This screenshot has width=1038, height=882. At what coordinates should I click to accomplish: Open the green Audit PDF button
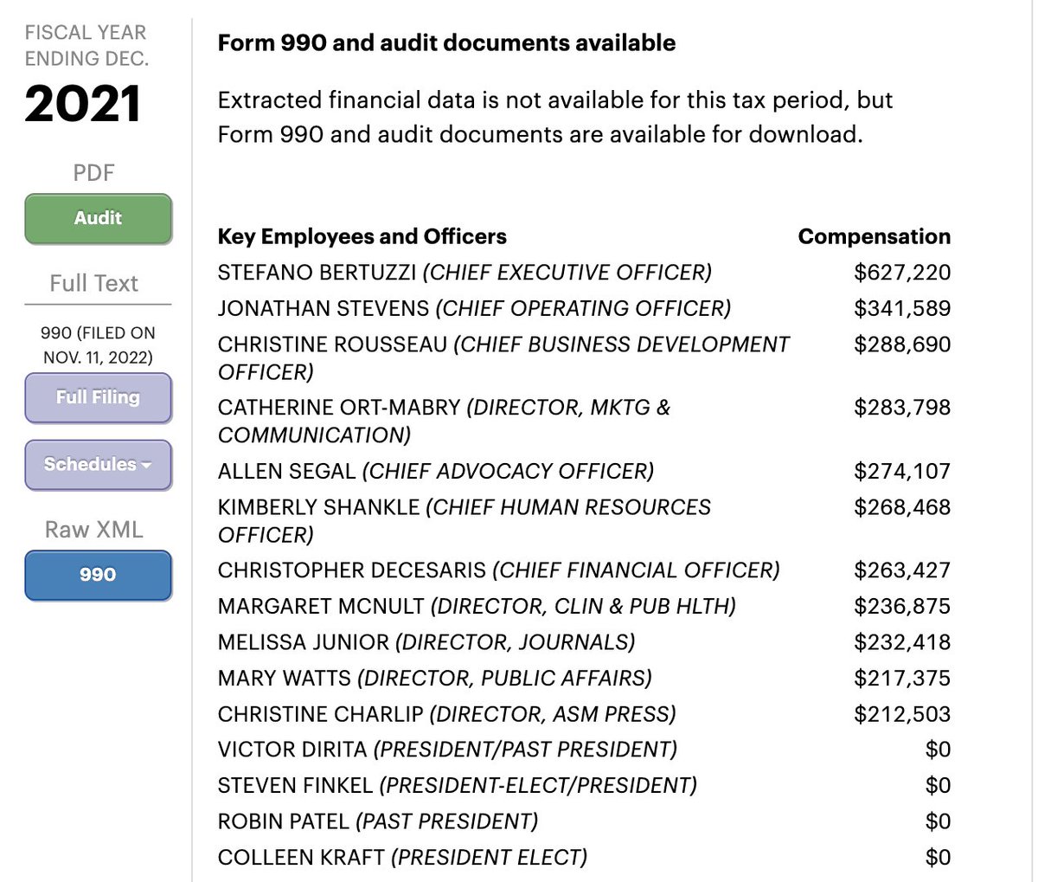(98, 218)
